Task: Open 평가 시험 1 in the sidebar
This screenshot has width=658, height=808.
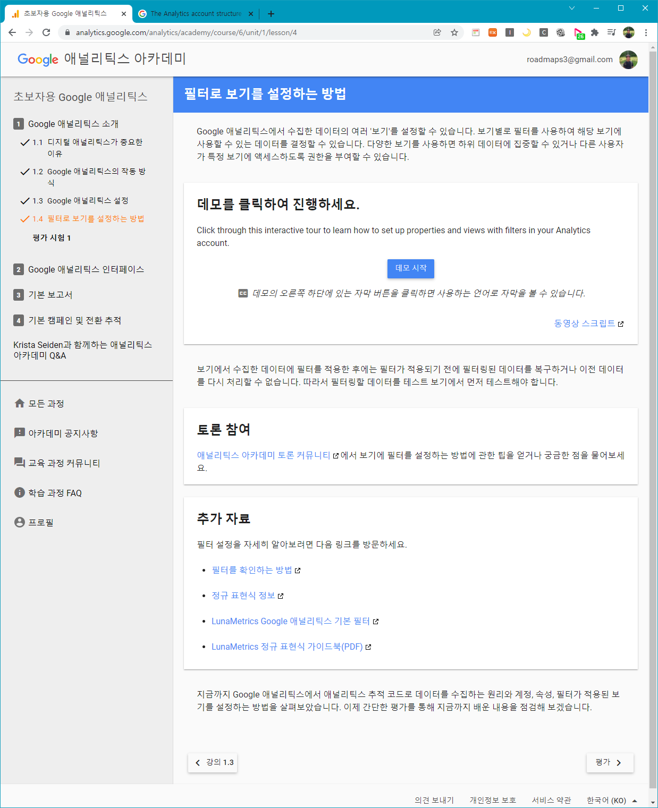Action: (52, 237)
